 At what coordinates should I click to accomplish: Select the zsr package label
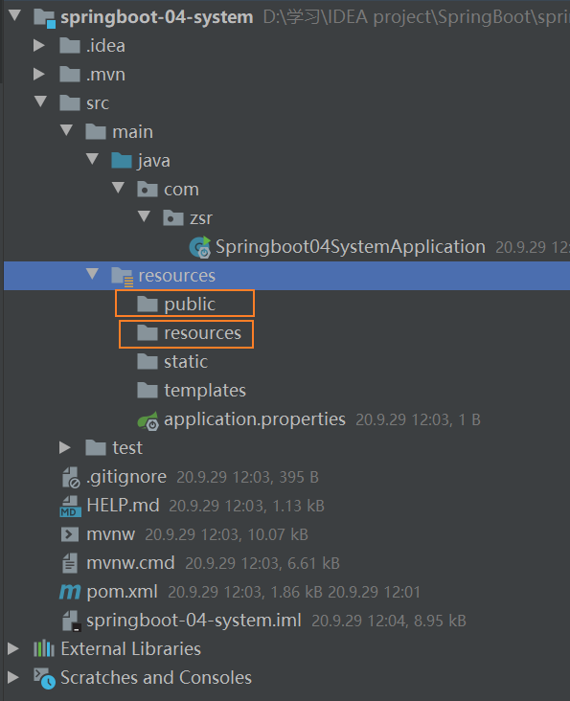pyautogui.click(x=201, y=218)
